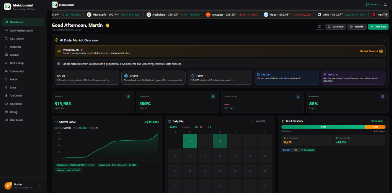Click the Post-Tax P&L card
Screen dimensions: 392x193
pyautogui.click(x=360, y=140)
